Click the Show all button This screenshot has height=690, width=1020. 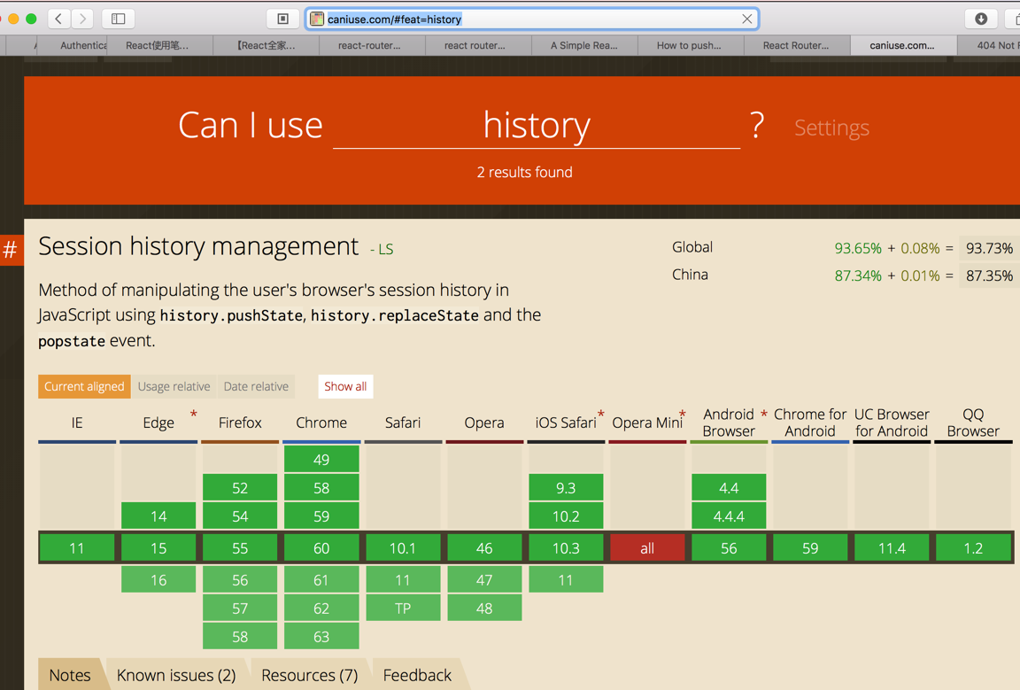345,387
